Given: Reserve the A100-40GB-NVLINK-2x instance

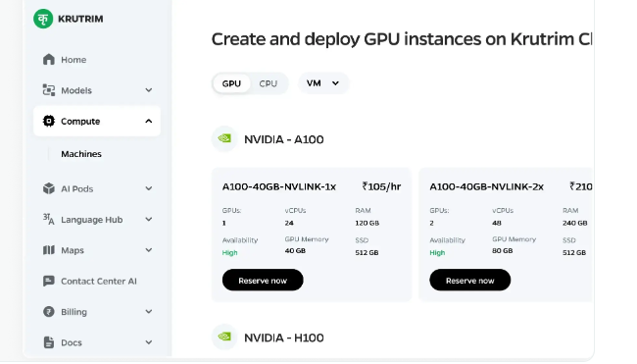Looking at the screenshot, I should (470, 281).
